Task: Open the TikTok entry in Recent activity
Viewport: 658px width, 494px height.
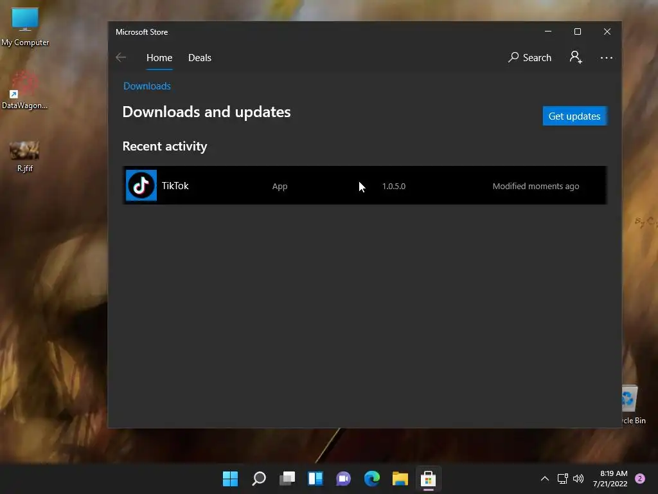Action: (364, 185)
